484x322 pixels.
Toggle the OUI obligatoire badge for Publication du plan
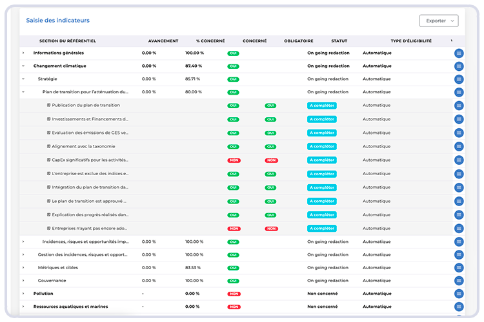point(270,106)
